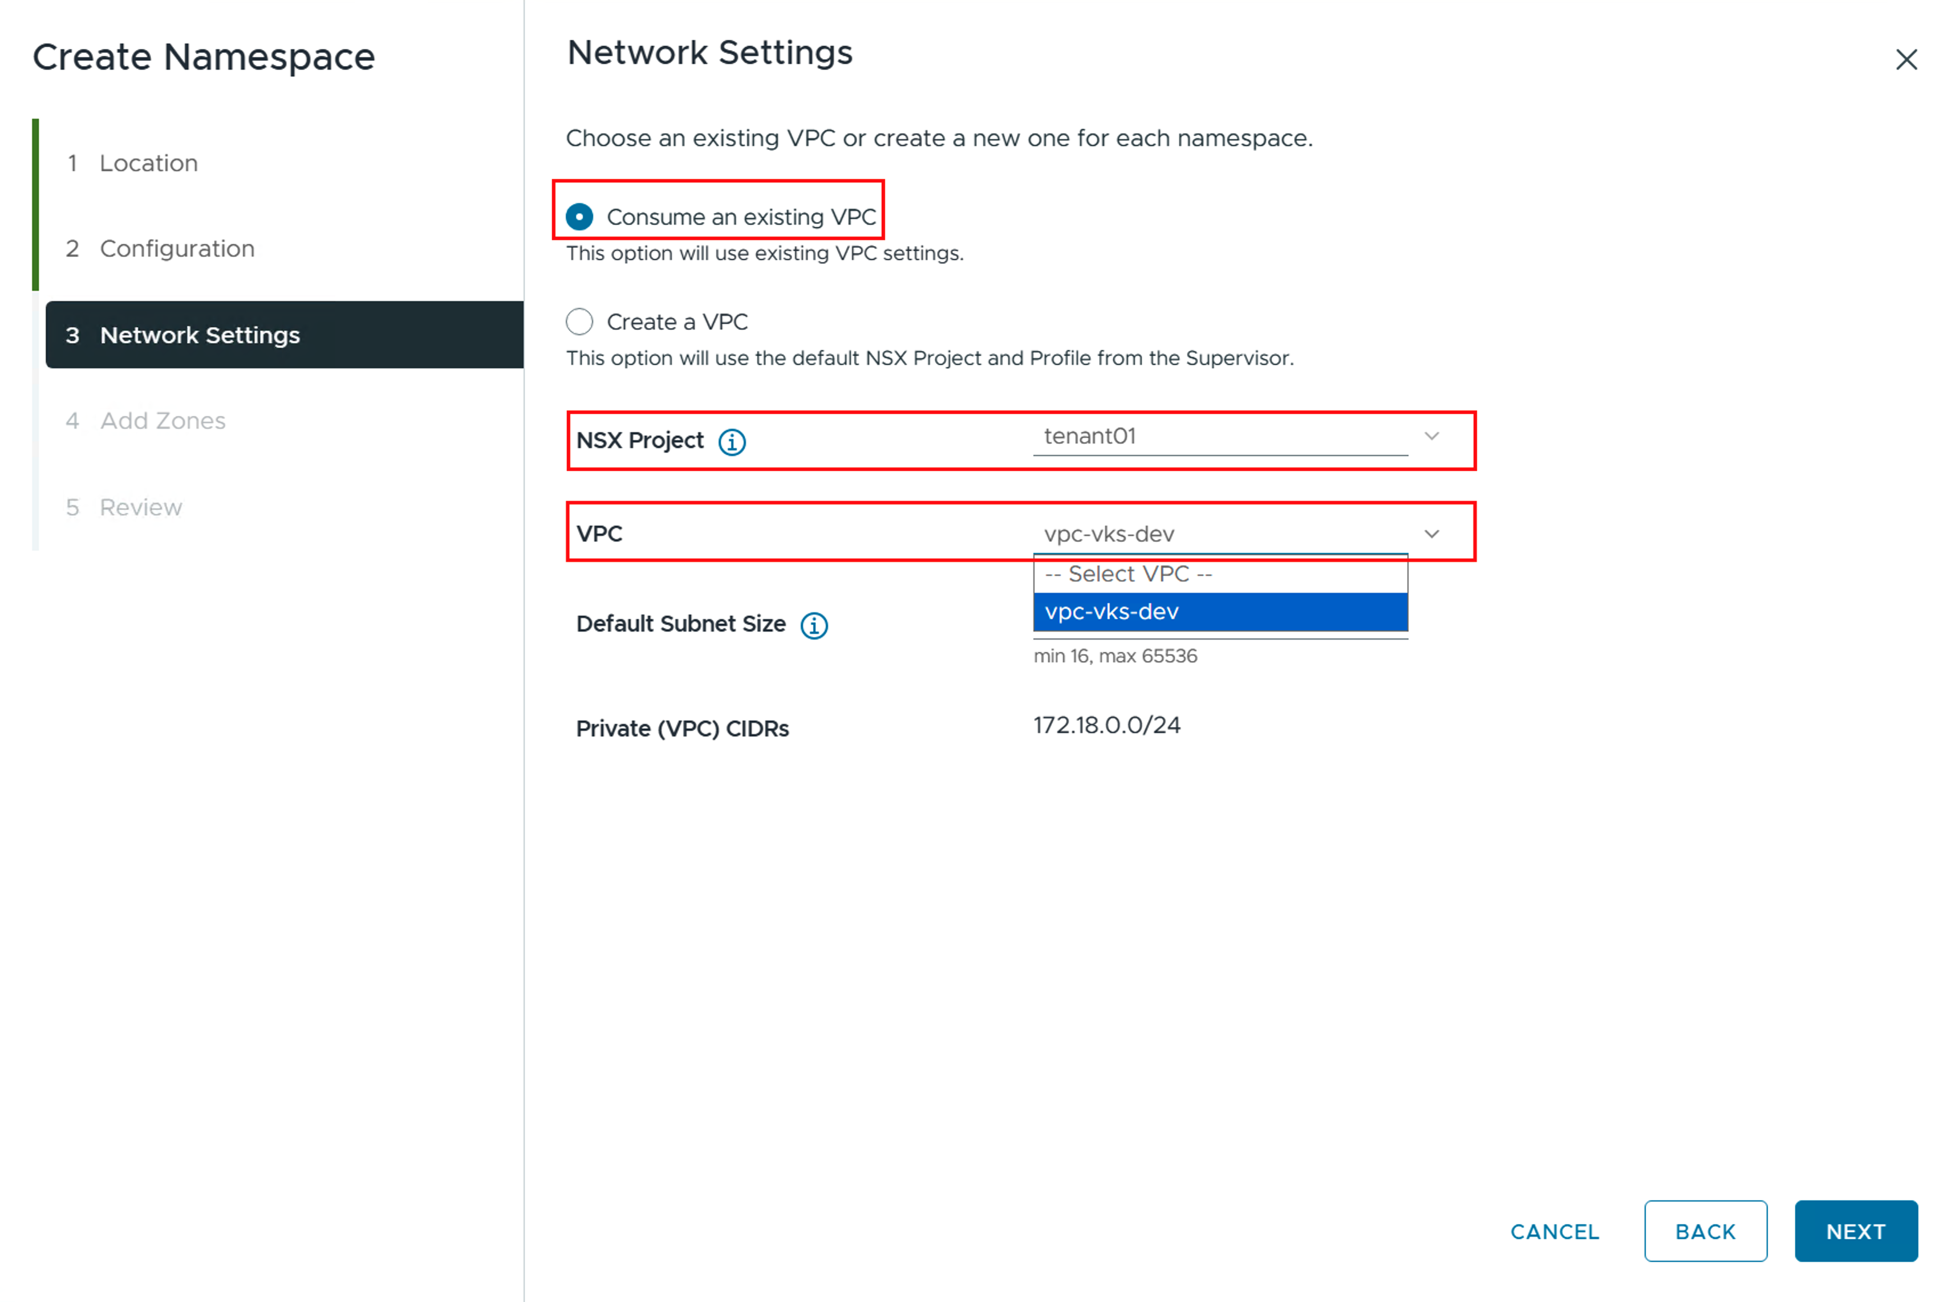Click the Network Settings heading
The height and width of the screenshot is (1302, 1955).
[709, 52]
